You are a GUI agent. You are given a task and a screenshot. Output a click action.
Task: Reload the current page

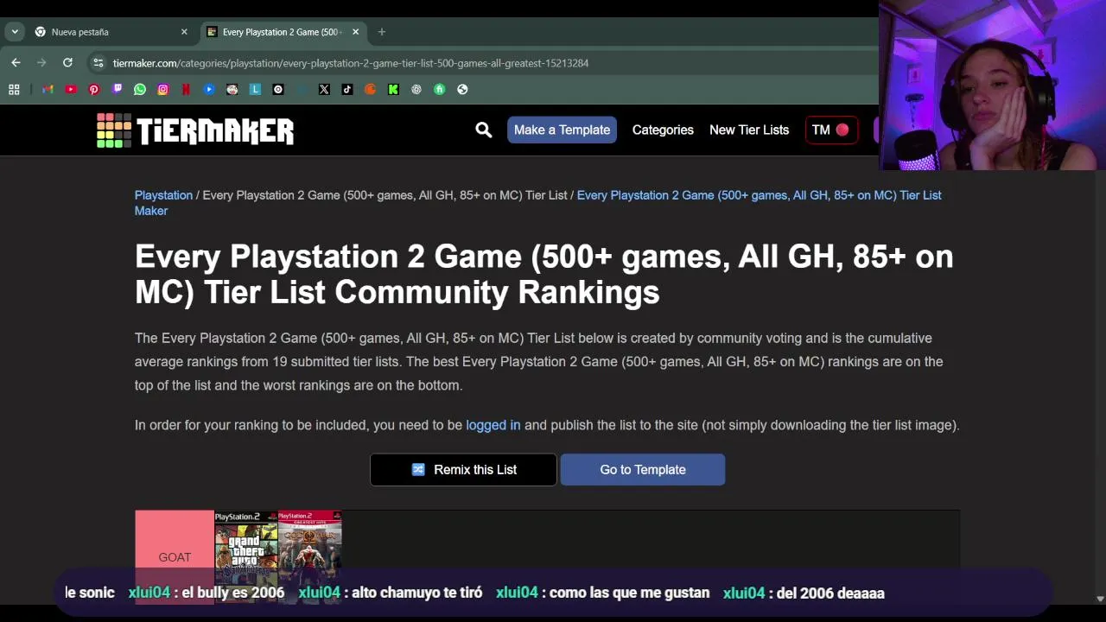(x=67, y=62)
